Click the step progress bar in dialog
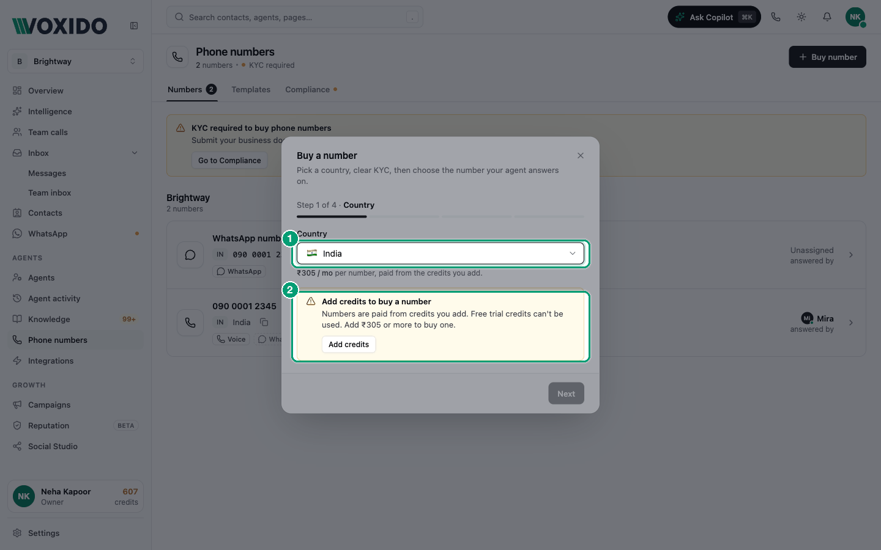This screenshot has height=550, width=881. pyautogui.click(x=441, y=216)
